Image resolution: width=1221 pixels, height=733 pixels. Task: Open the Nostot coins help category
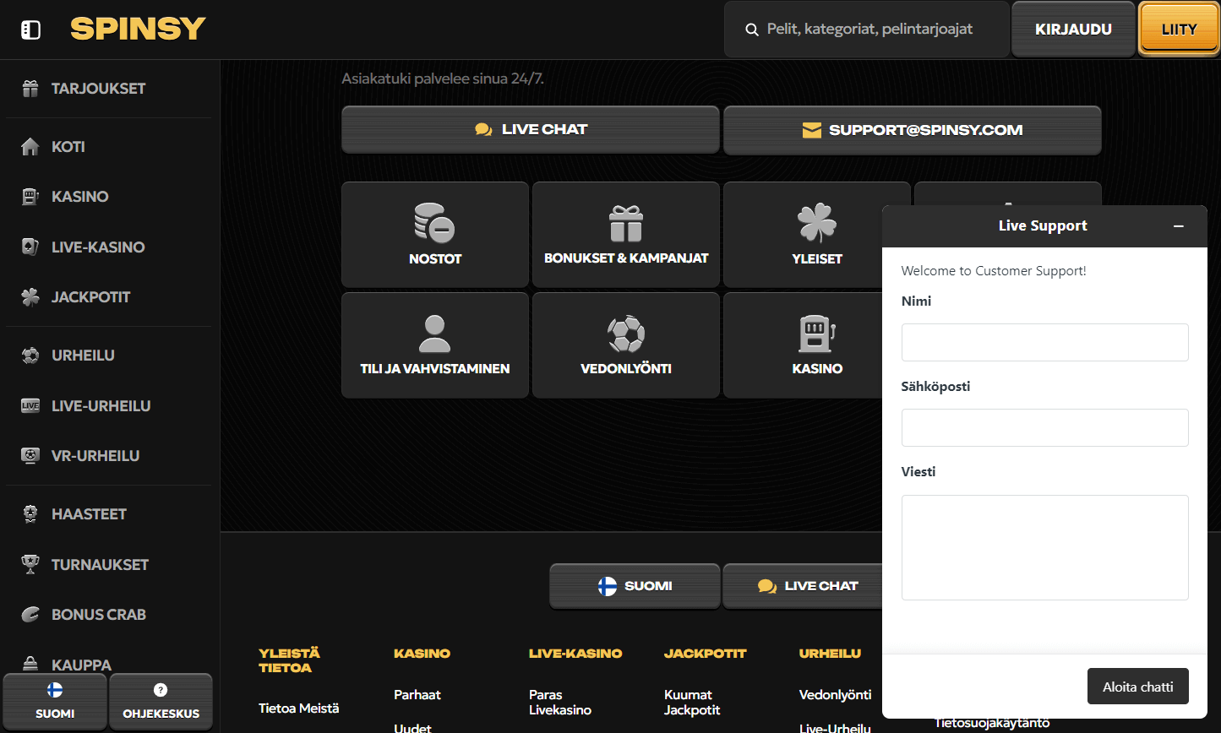click(435, 235)
